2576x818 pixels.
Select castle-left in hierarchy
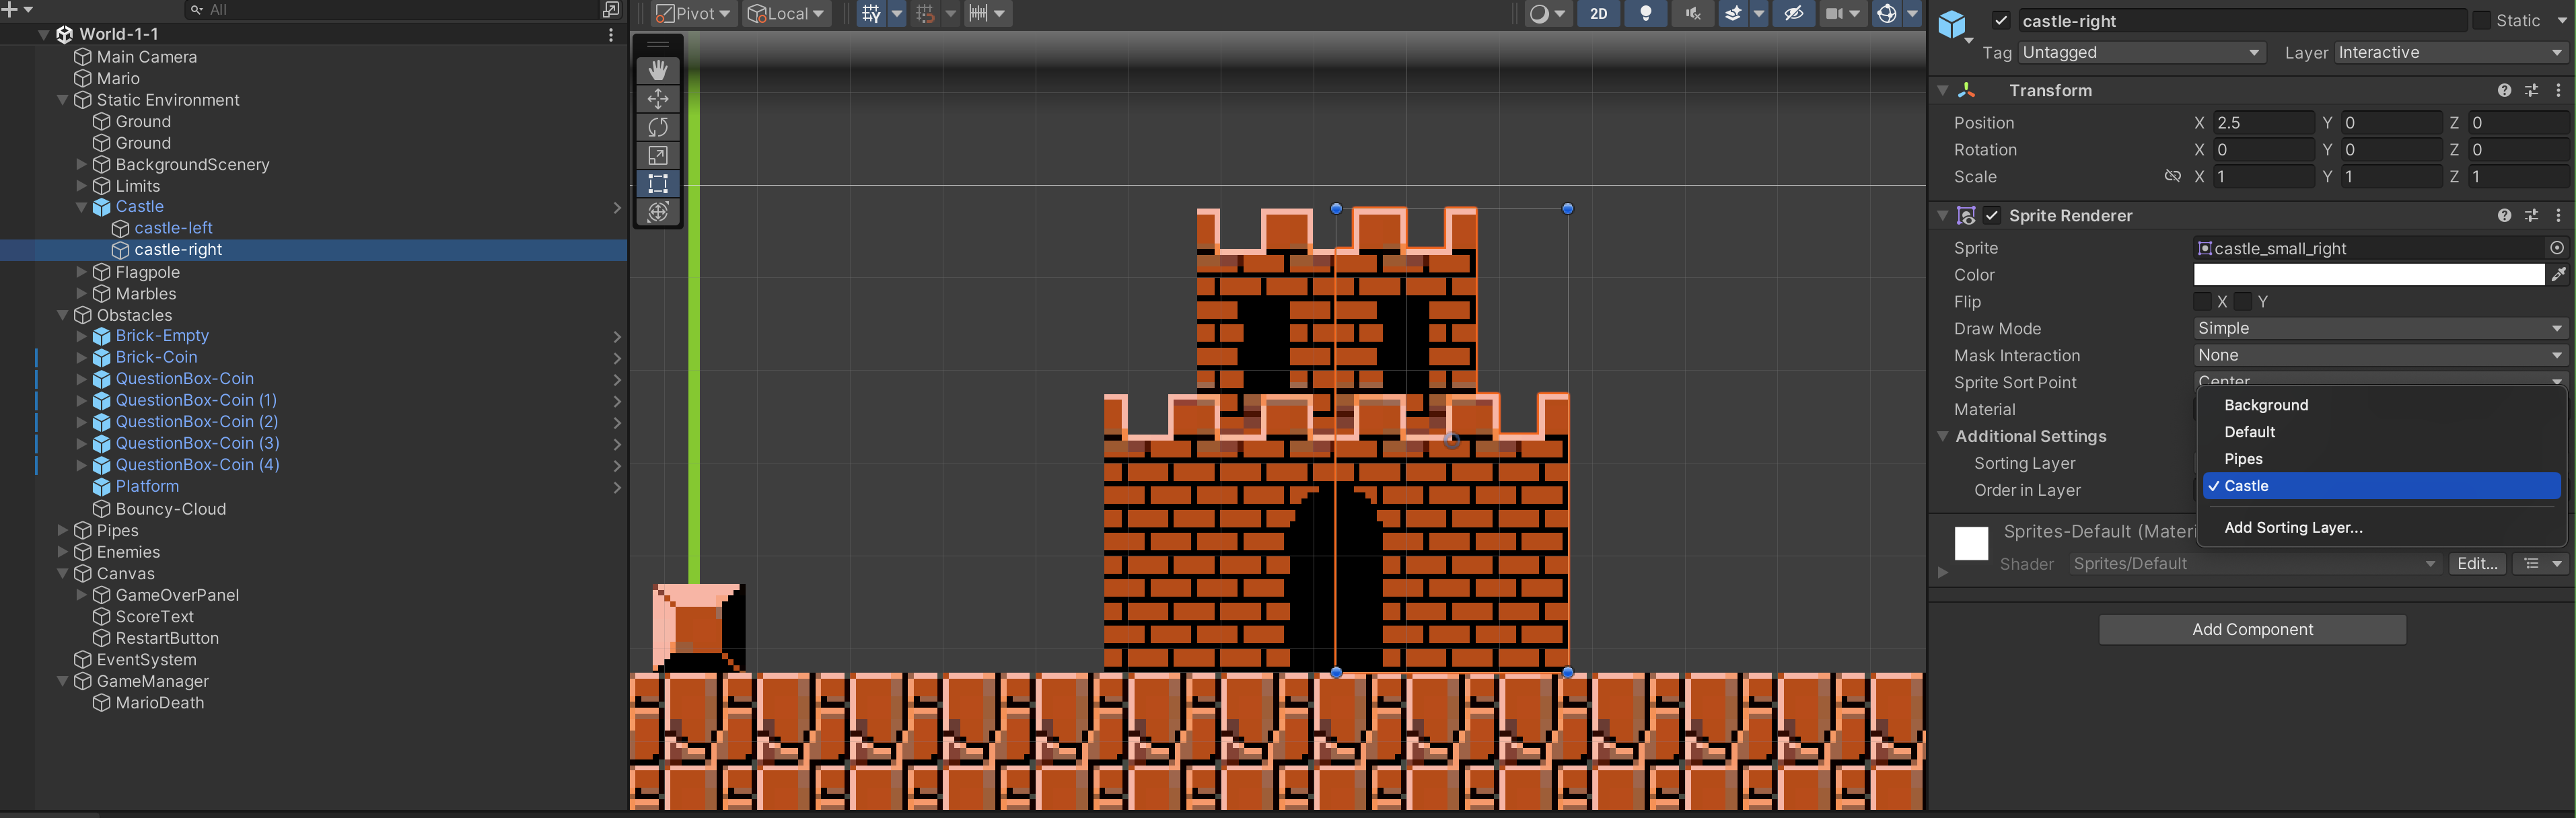[x=173, y=228]
